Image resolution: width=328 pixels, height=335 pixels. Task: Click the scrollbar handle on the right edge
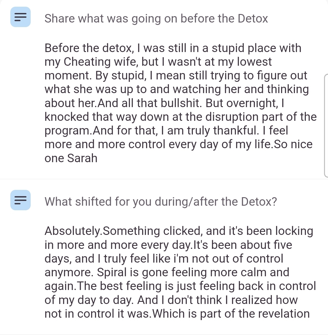(x=326, y=125)
